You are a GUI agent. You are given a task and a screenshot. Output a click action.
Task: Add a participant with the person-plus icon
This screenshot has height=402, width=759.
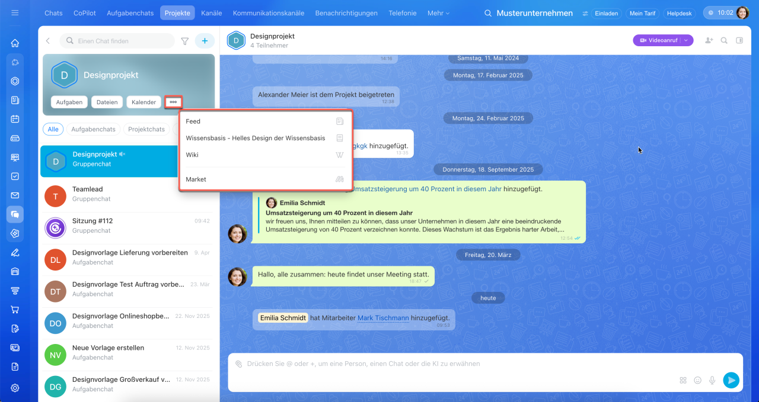(x=709, y=40)
